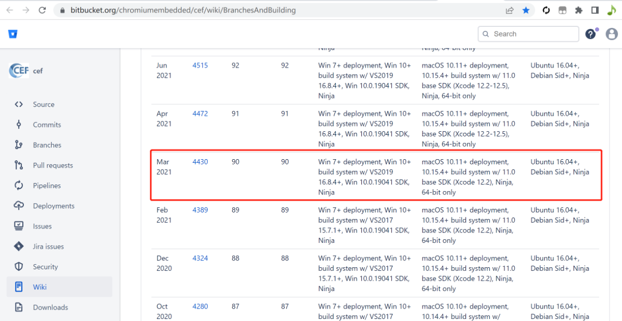Click the Bitbucket Search field
This screenshot has width=622, height=321.
click(x=528, y=34)
